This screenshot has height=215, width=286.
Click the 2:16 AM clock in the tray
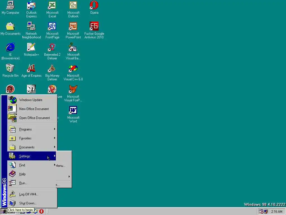[x=277, y=212]
